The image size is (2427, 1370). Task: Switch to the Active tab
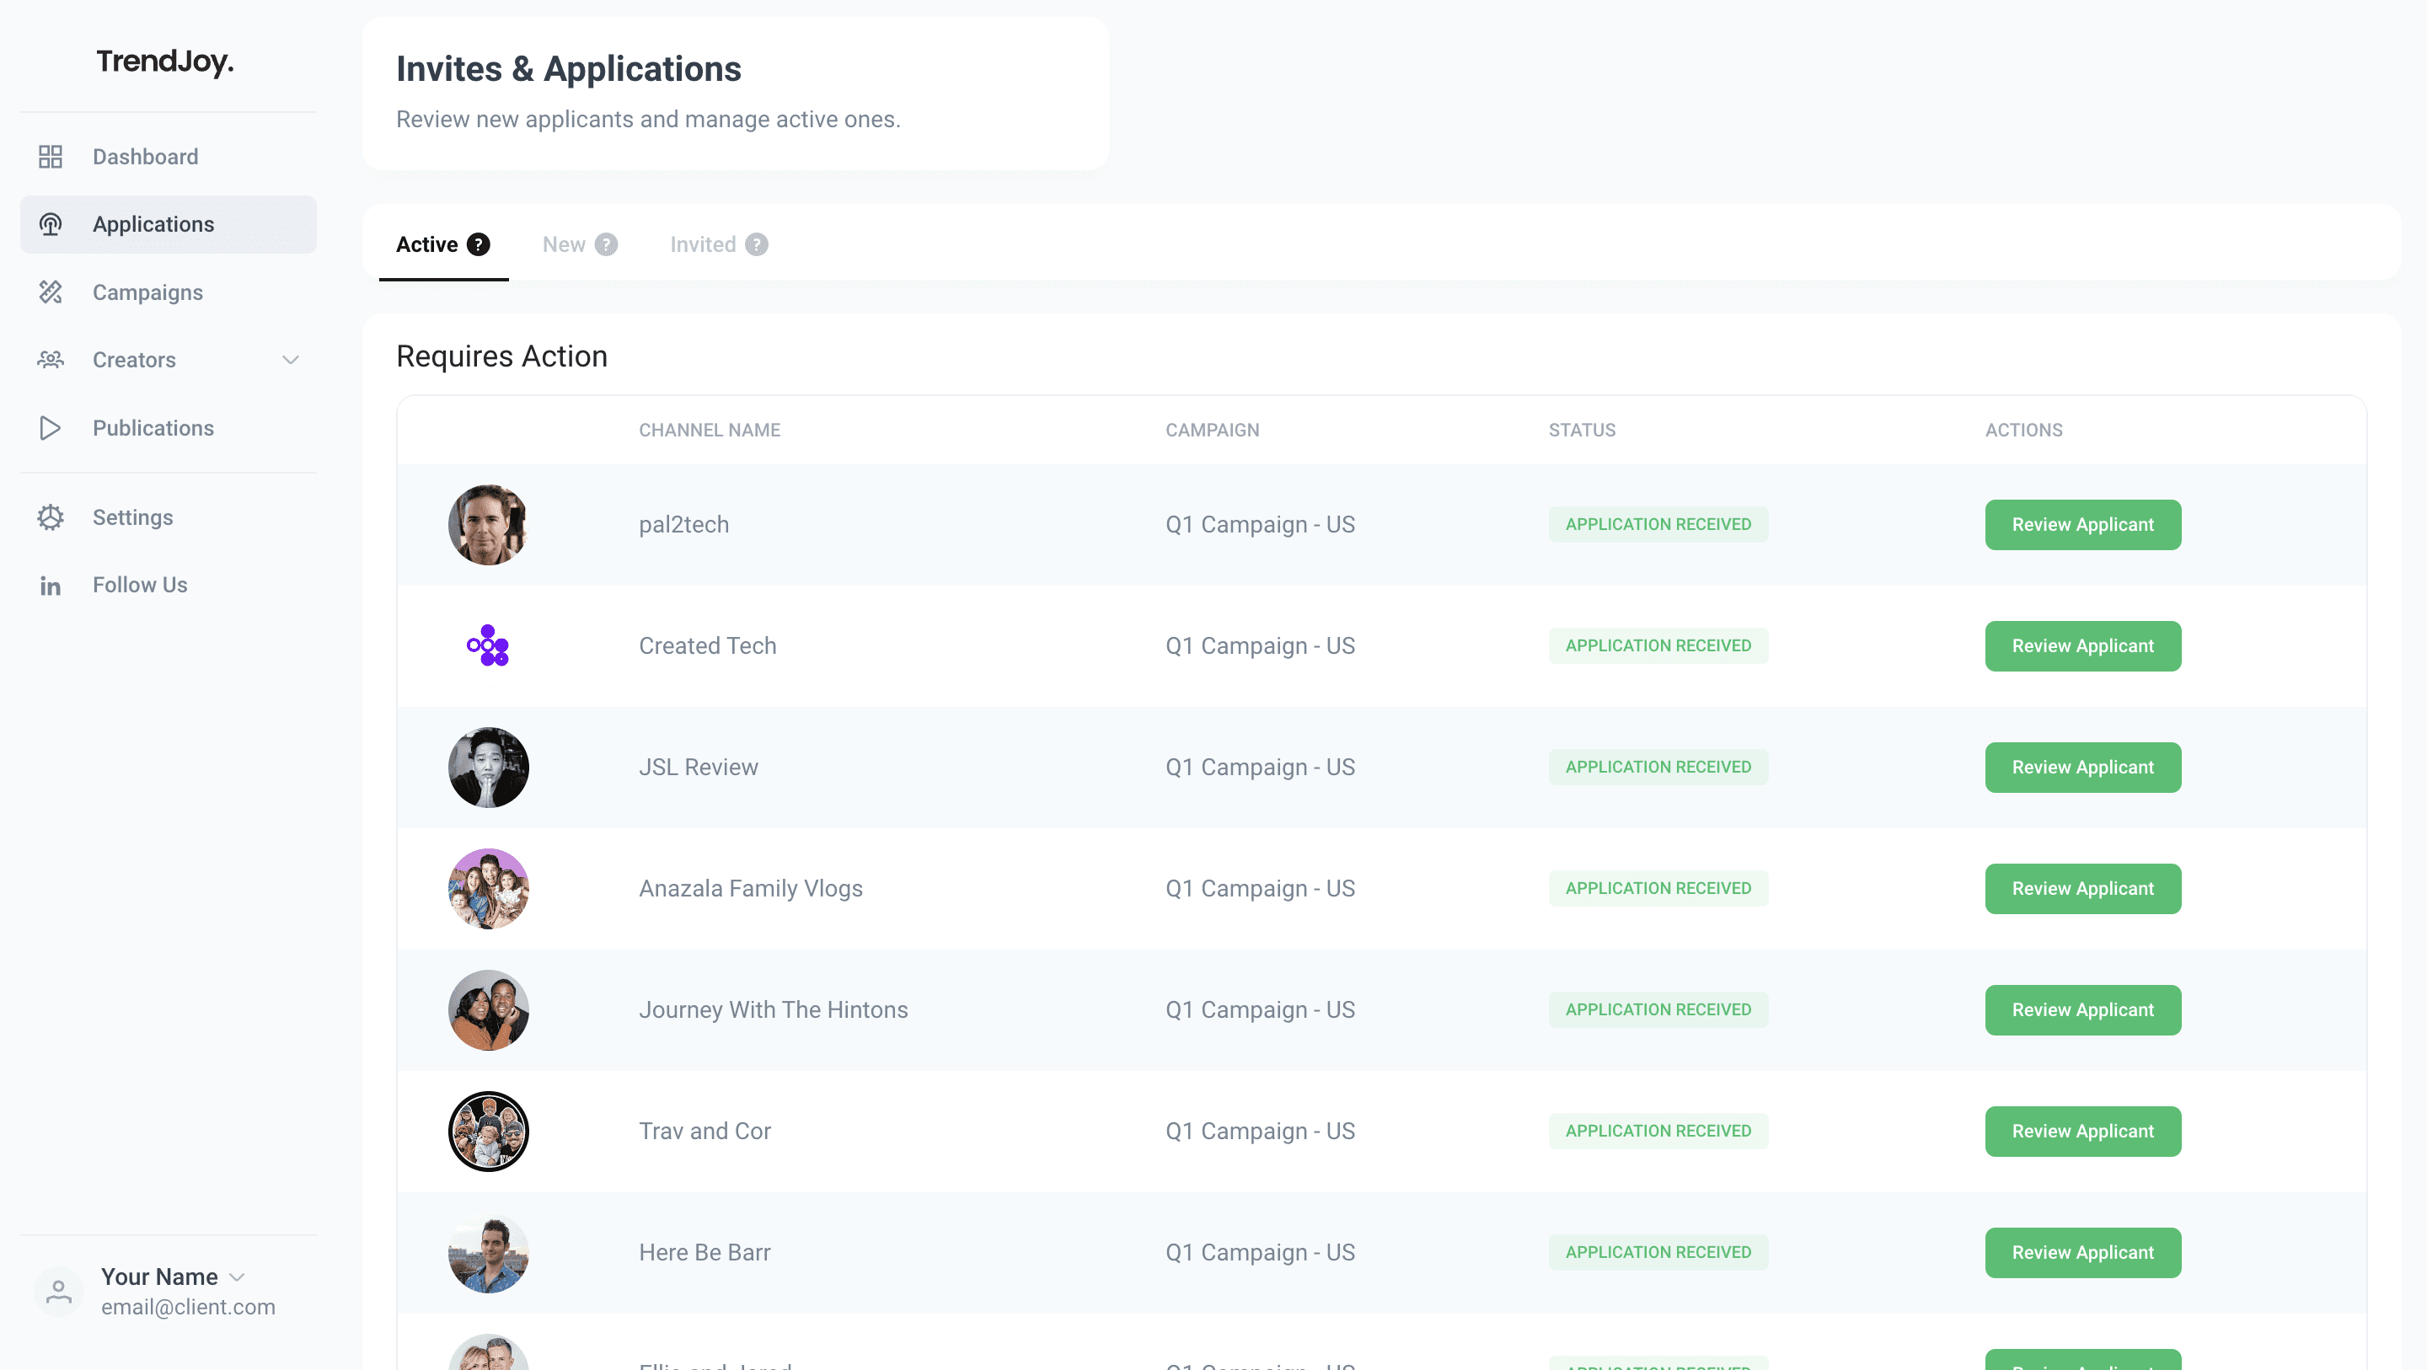(x=442, y=245)
